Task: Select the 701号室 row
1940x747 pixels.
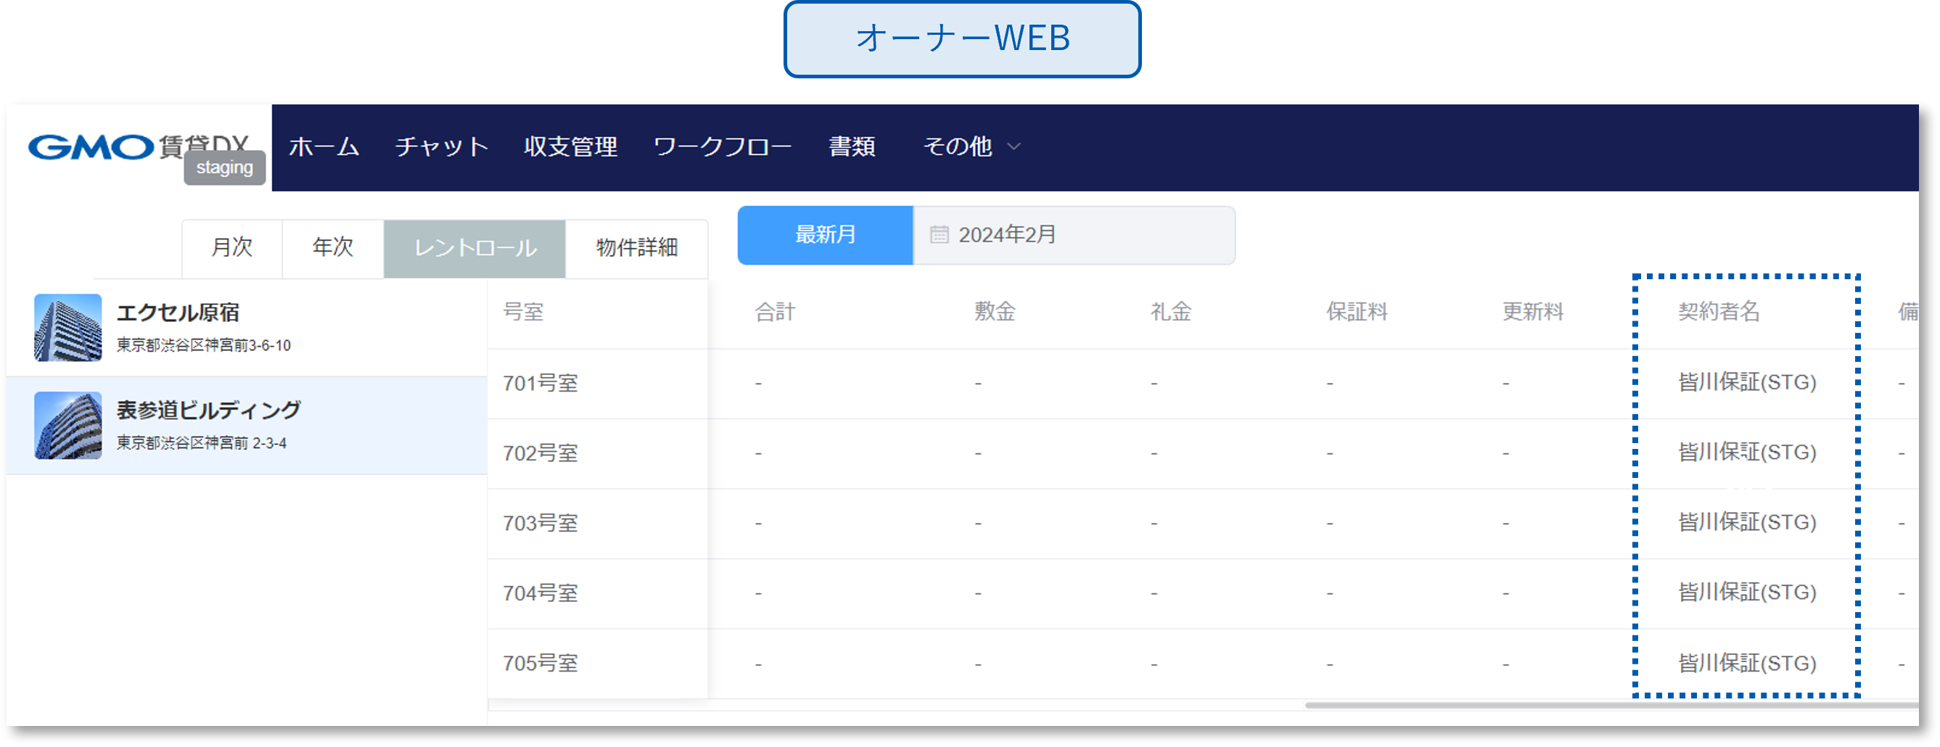Action: click(x=540, y=383)
